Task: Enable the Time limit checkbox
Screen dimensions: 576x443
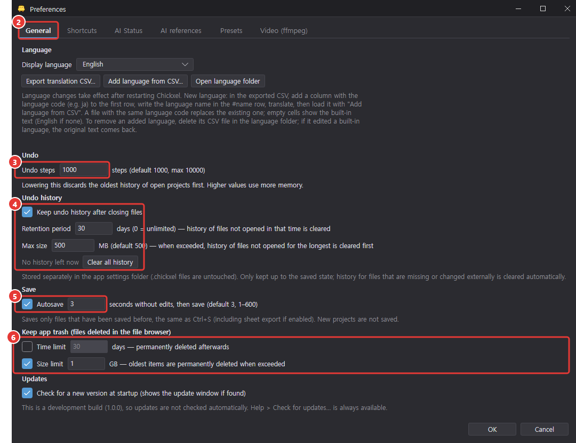Action: pos(27,347)
